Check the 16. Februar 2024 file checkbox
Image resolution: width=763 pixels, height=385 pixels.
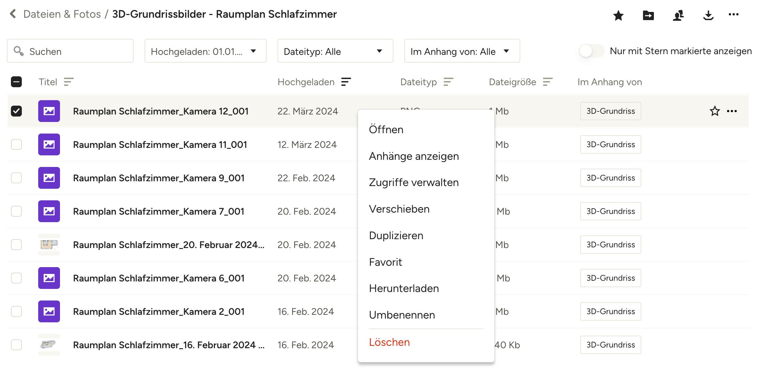tap(16, 345)
